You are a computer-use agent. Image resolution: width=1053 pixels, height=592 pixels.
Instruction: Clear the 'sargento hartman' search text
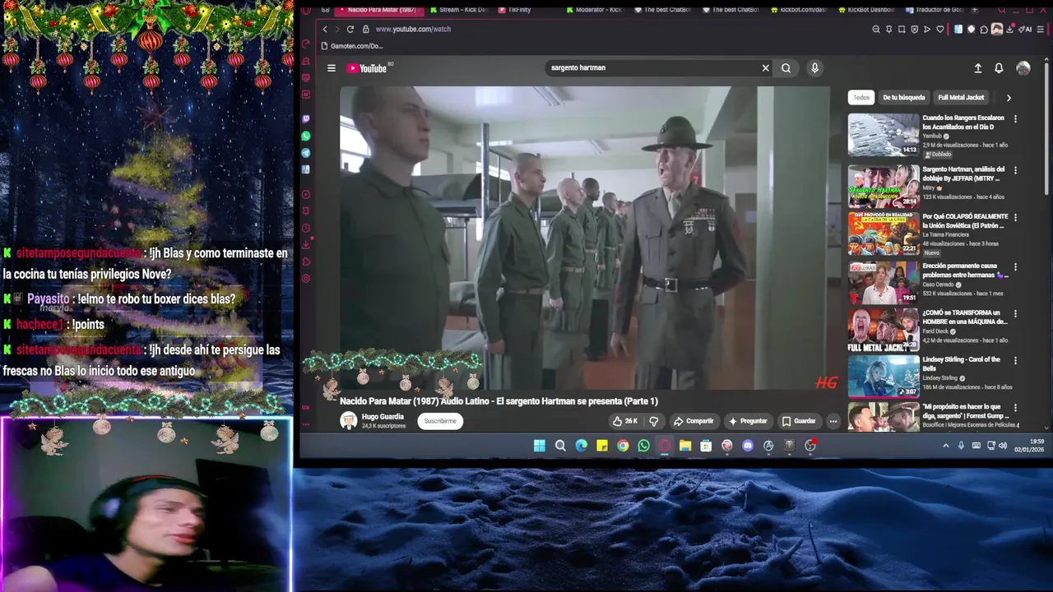[x=765, y=68]
